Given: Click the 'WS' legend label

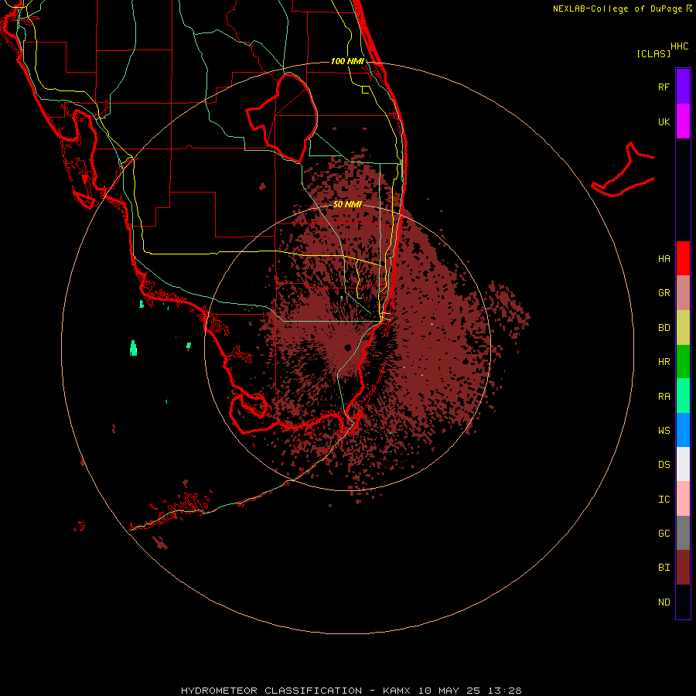Looking at the screenshot, I should tap(664, 430).
